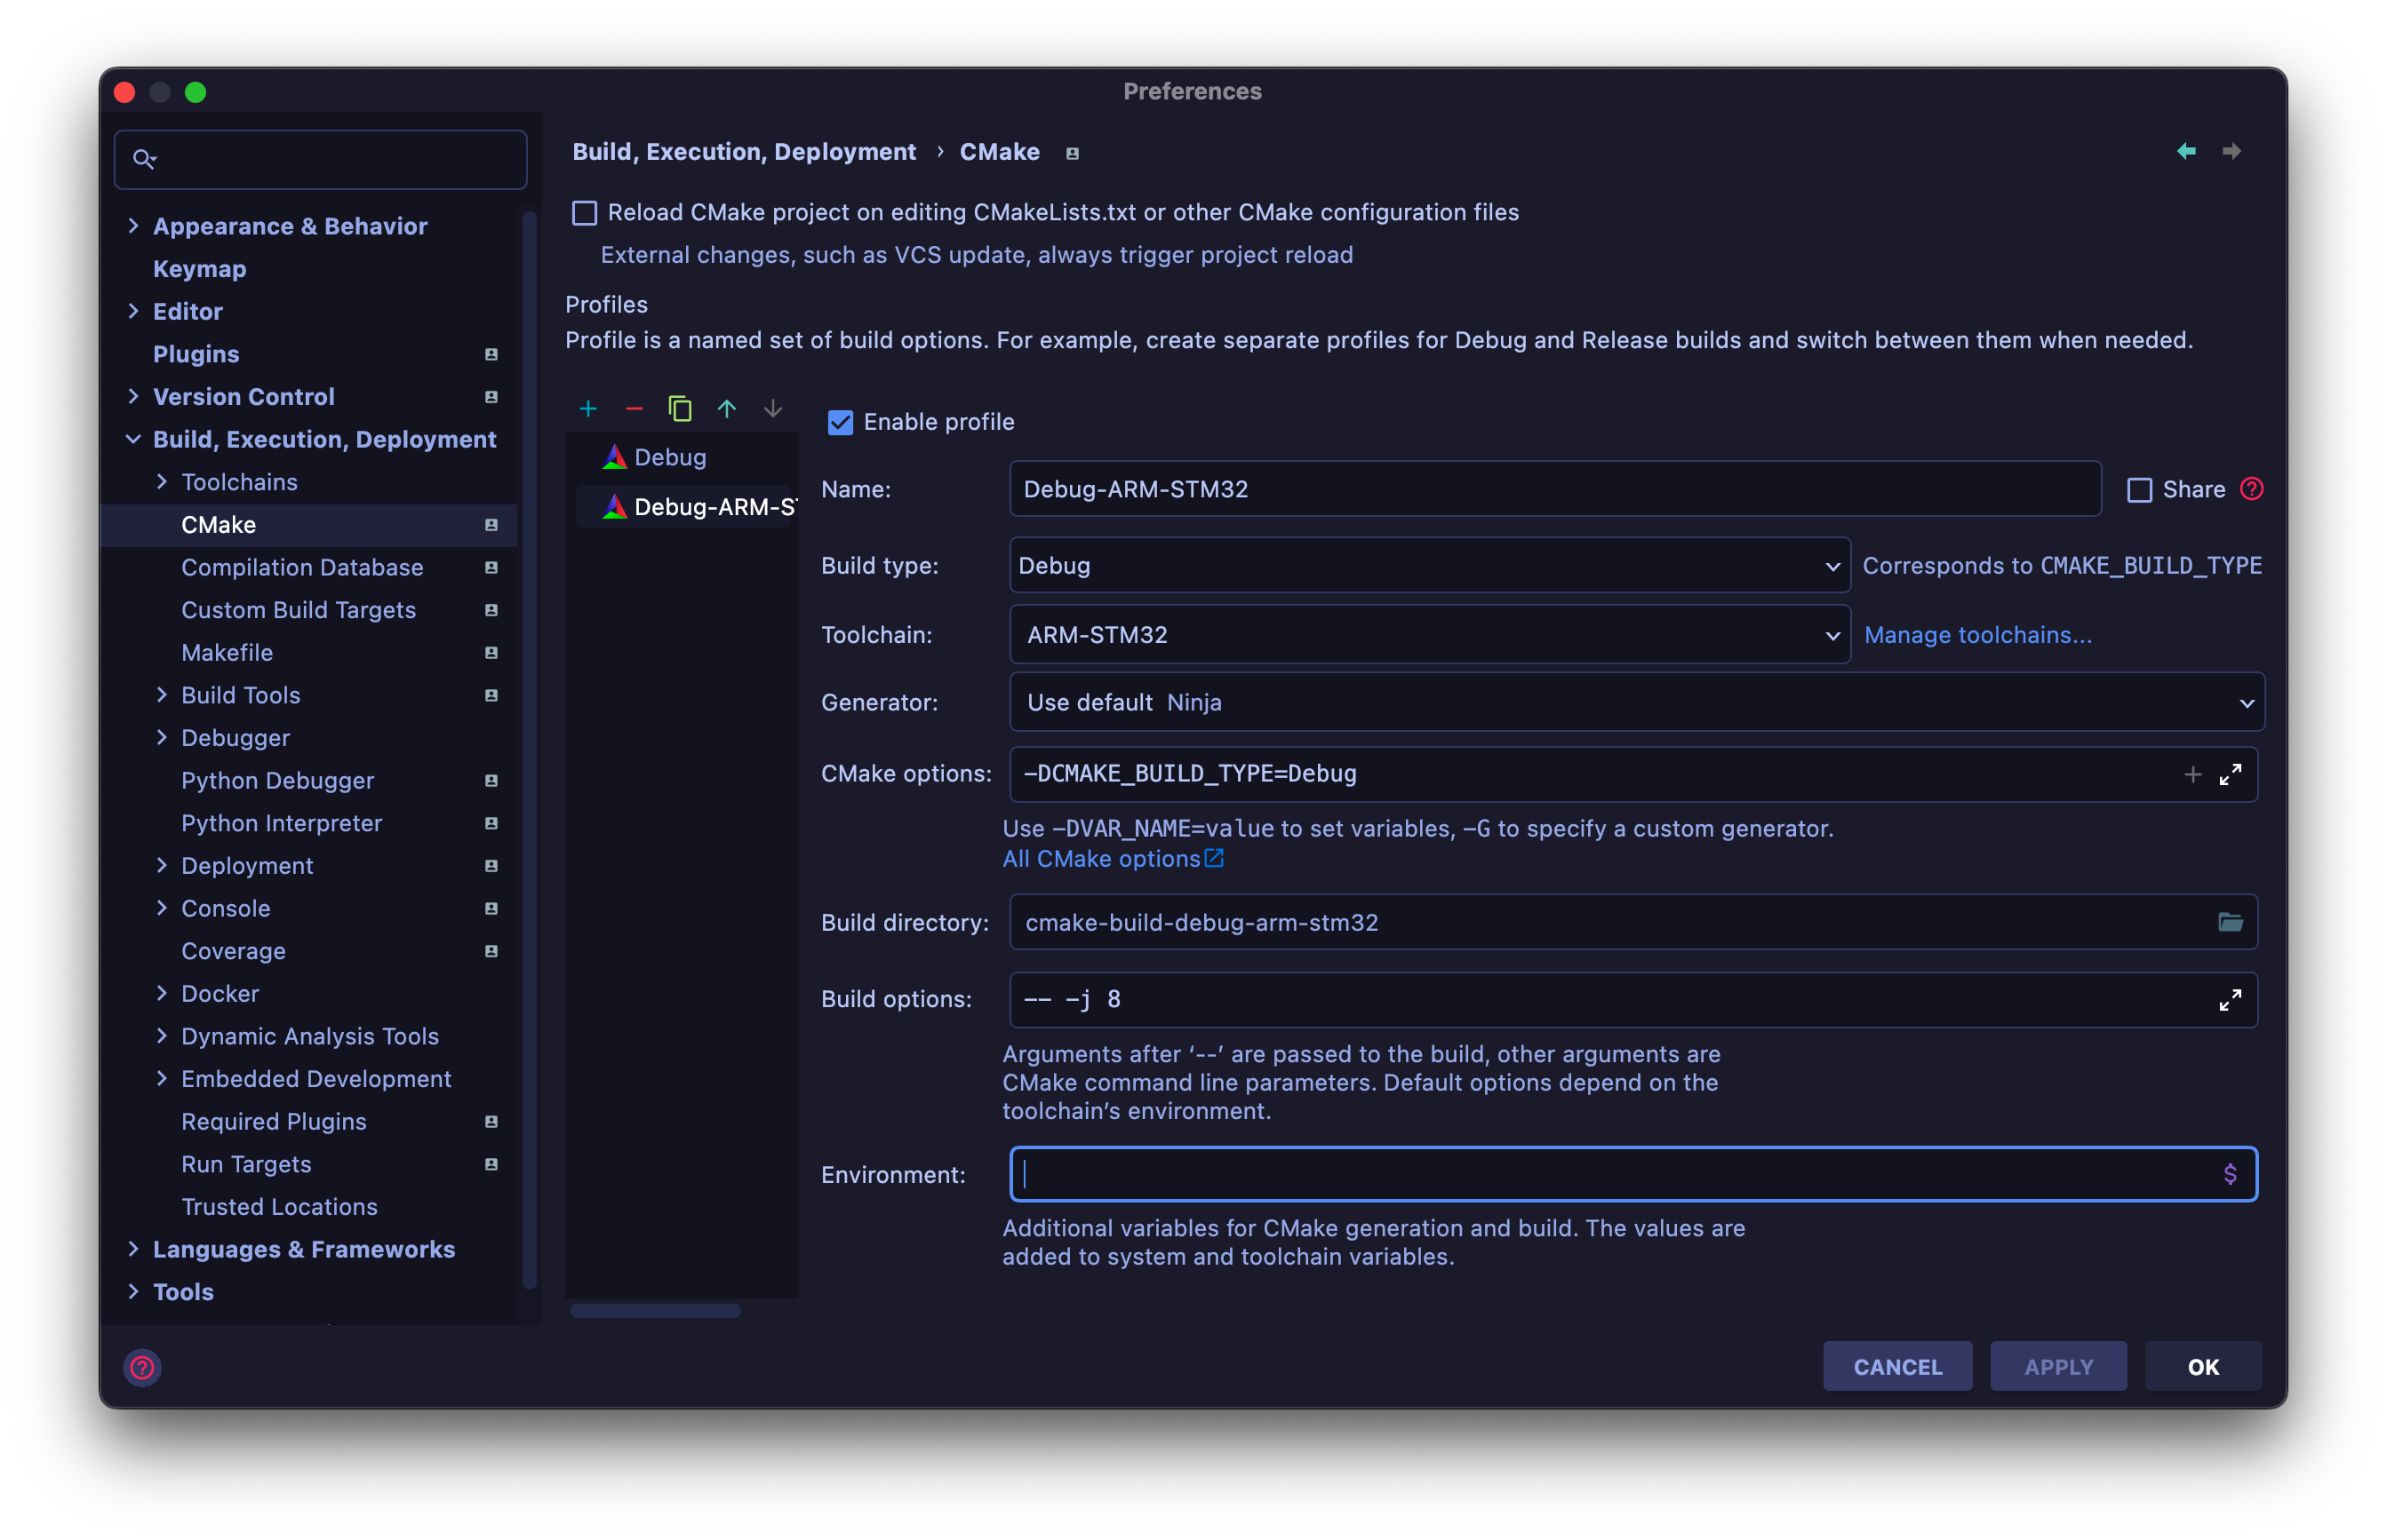Viewport: 2387px width, 1540px height.
Task: Open environment variables editor icon
Action: 2230,1174
